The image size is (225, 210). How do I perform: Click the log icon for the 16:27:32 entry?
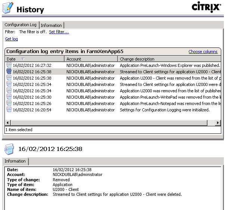[x=9, y=65]
